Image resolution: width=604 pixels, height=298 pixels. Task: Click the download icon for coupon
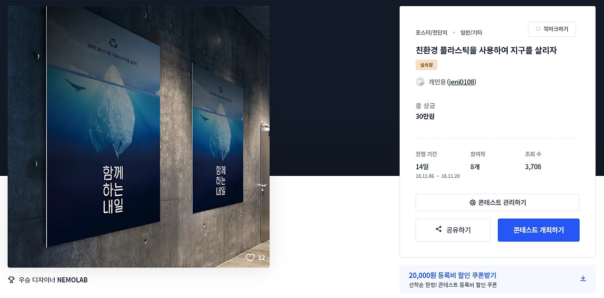[583, 278]
